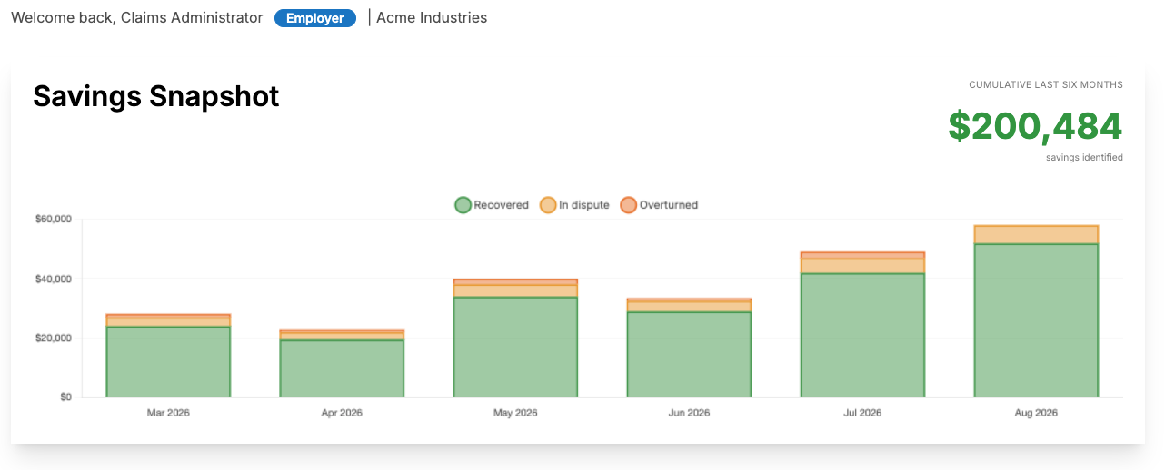Toggle the Overturned legend series
The height and width of the screenshot is (470, 1165).
[x=659, y=205]
